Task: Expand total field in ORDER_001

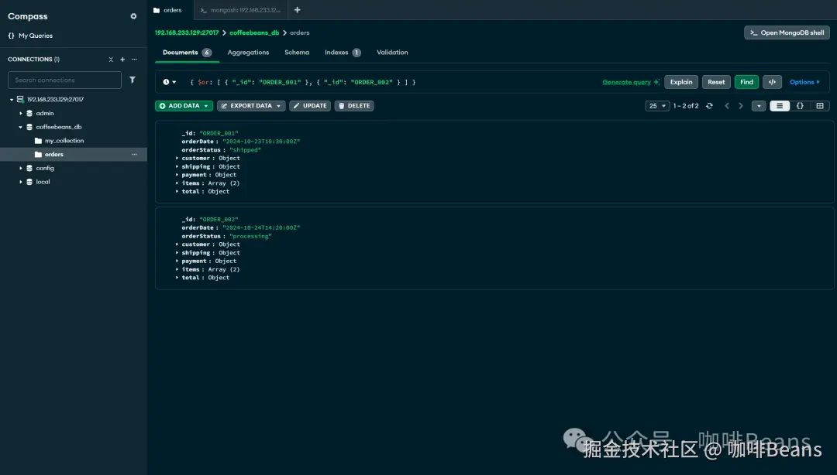Action: tap(177, 192)
